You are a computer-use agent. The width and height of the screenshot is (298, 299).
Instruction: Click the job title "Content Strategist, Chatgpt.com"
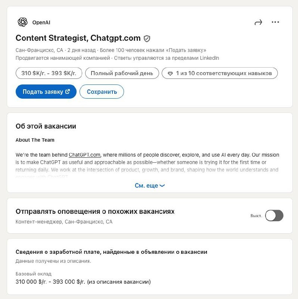click(x=78, y=38)
